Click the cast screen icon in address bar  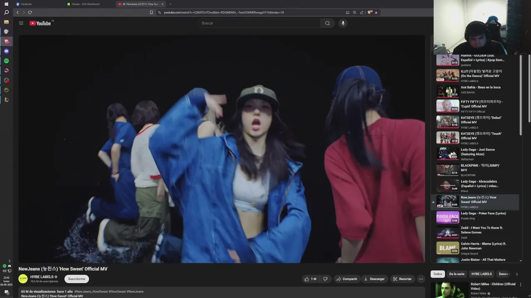[x=348, y=12]
